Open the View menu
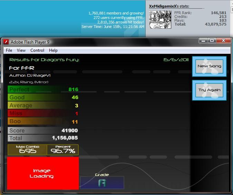The image size is (233, 195). tap(21, 50)
